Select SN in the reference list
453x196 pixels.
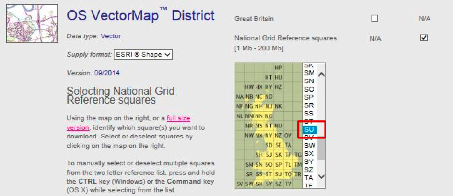click(x=310, y=81)
